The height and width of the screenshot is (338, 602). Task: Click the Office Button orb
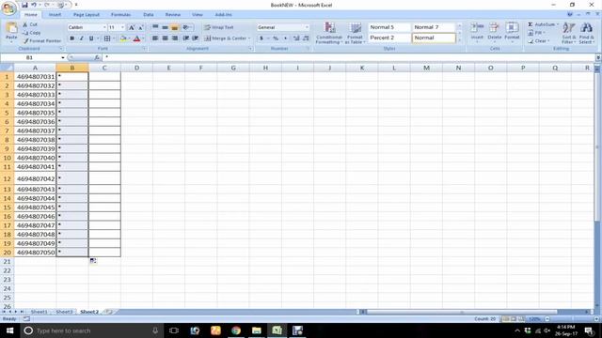coord(8,8)
